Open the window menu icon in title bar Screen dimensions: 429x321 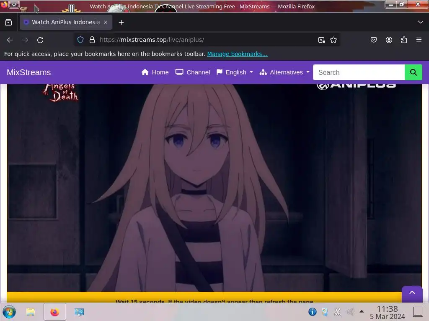[x=4, y=4]
